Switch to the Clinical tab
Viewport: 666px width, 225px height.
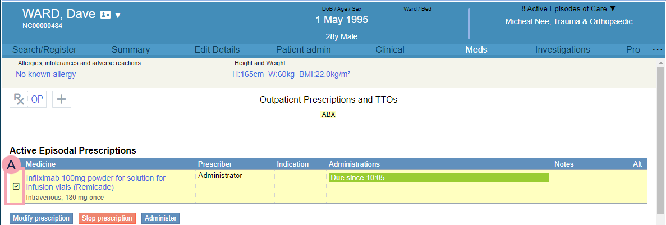(389, 50)
